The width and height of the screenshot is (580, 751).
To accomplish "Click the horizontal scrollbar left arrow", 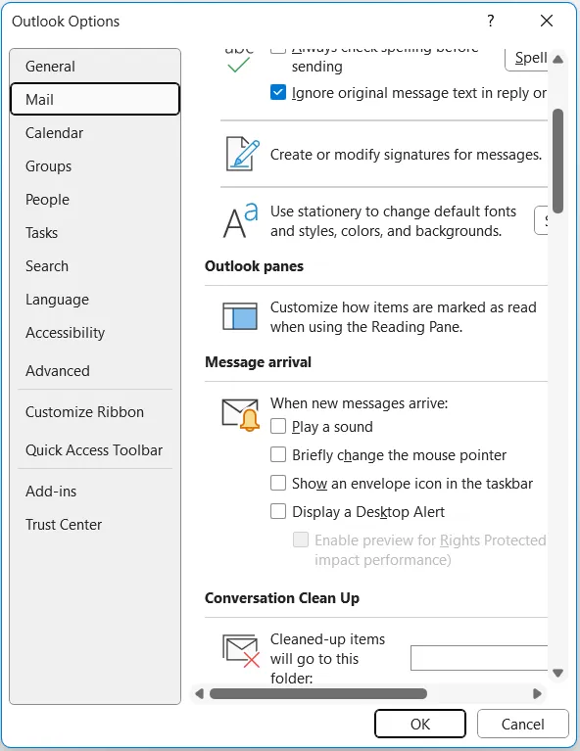I will pyautogui.click(x=200, y=693).
